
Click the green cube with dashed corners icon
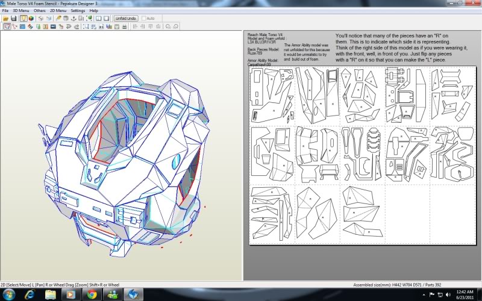pos(89,19)
